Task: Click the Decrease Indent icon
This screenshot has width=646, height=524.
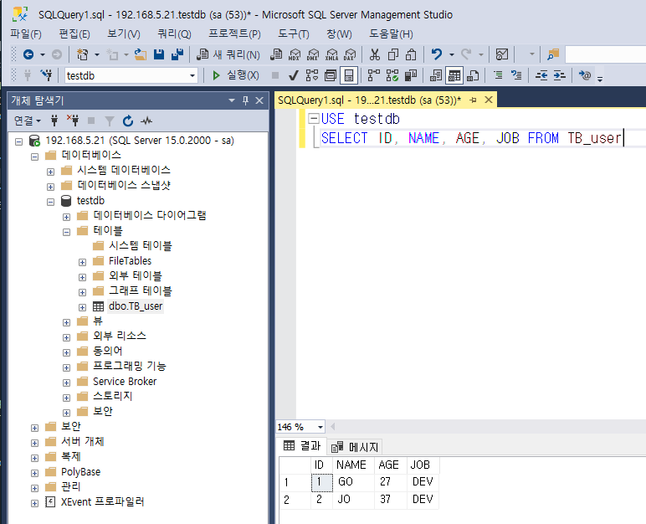Action: (541, 75)
